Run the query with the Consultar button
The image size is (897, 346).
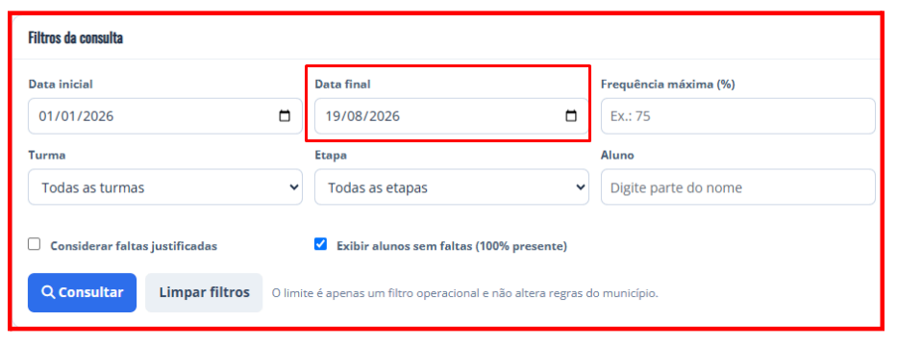[82, 292]
